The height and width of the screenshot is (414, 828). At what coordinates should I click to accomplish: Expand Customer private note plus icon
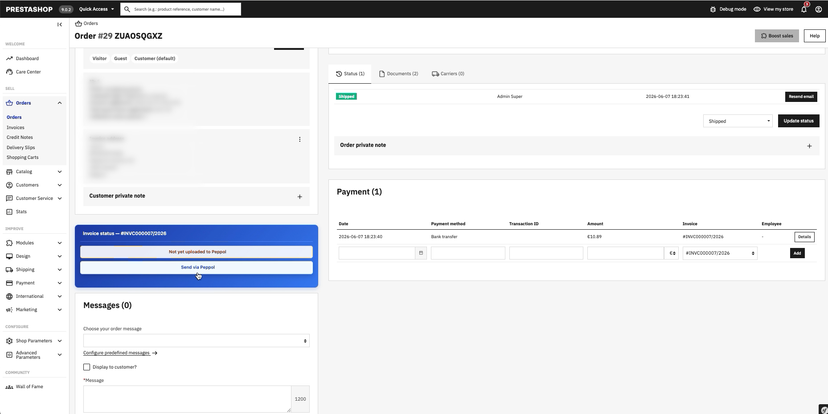coord(299,197)
